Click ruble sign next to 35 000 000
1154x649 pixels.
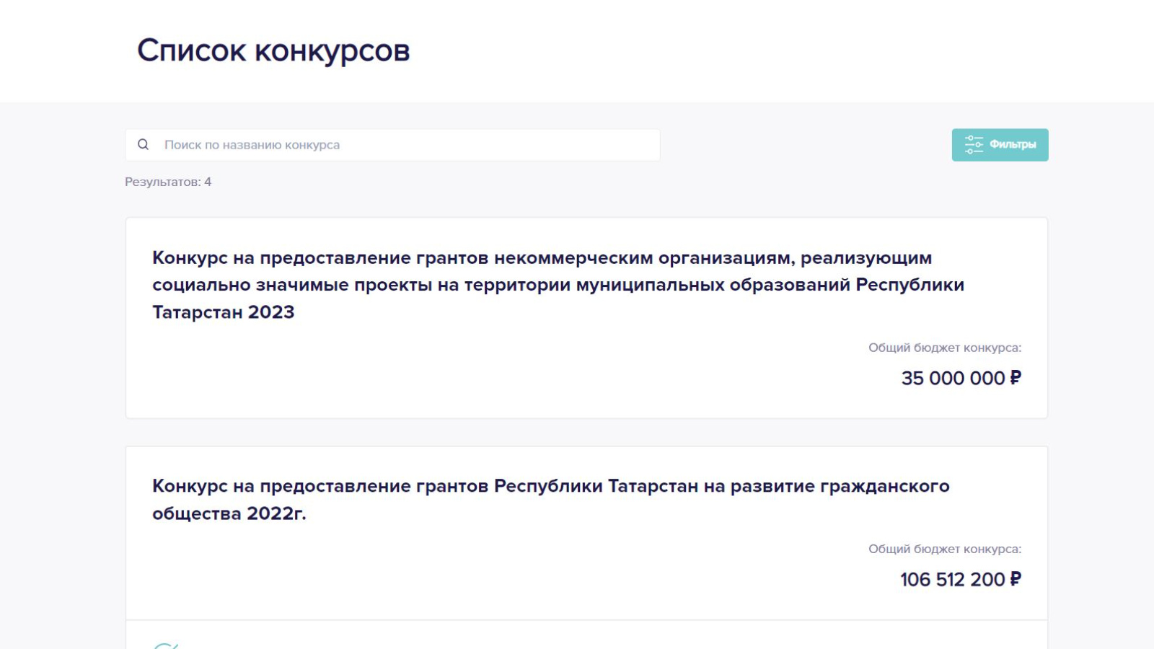coord(1016,378)
